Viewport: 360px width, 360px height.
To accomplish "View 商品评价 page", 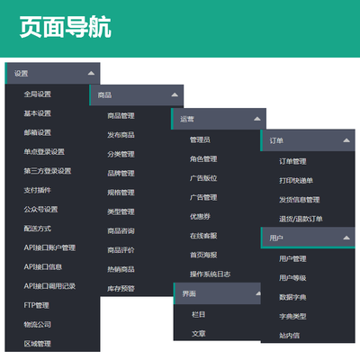I will tap(121, 250).
